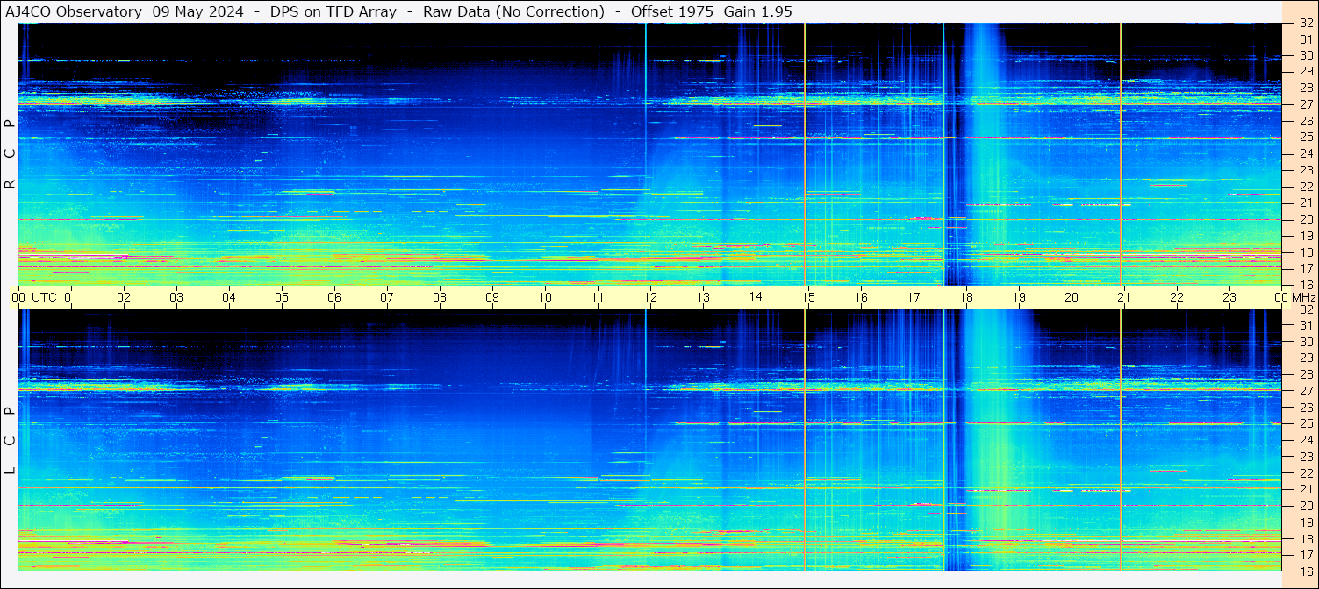Image resolution: width=1319 pixels, height=589 pixels.
Task: Click 32 MHz tick on LCP frequency scale
Action: click(x=1306, y=309)
